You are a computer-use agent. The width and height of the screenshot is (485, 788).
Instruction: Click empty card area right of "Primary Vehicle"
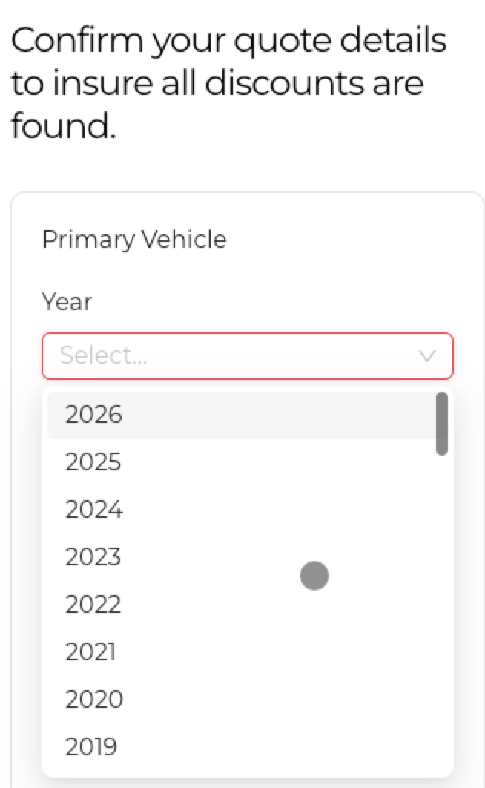point(349,240)
